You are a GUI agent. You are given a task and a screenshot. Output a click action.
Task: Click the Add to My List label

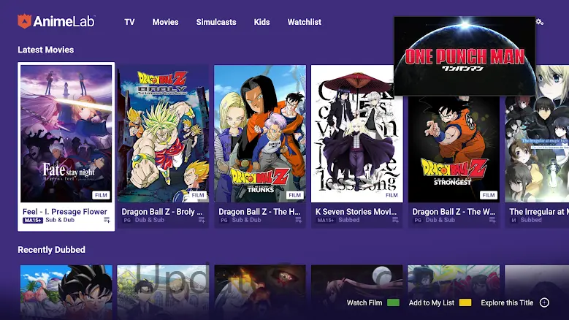tap(431, 302)
